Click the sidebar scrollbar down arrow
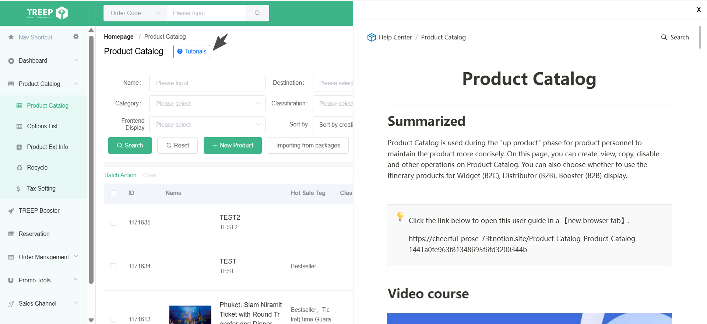The image size is (707, 324). tap(91, 320)
